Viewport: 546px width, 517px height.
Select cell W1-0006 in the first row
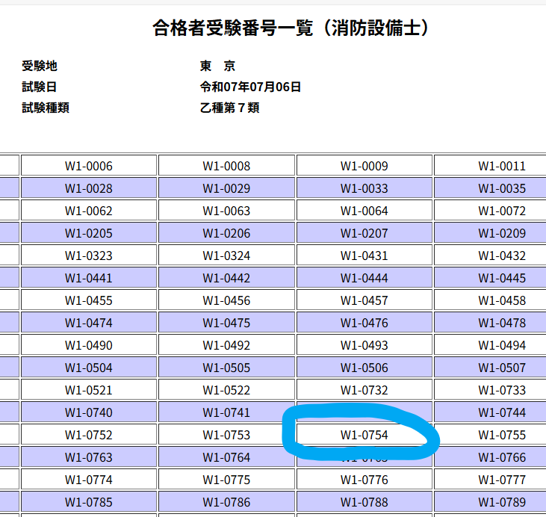(89, 166)
